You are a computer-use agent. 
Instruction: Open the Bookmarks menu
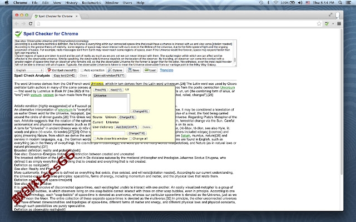(x=91, y=3)
